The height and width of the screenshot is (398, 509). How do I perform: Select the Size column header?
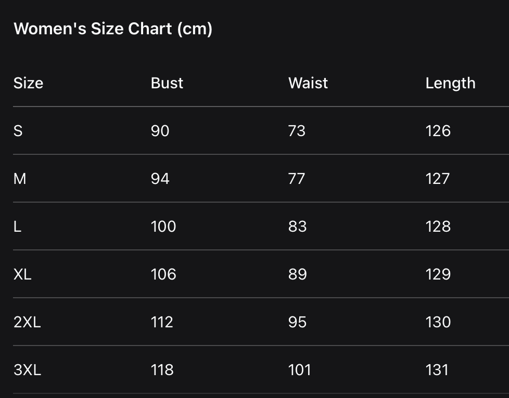(x=28, y=83)
